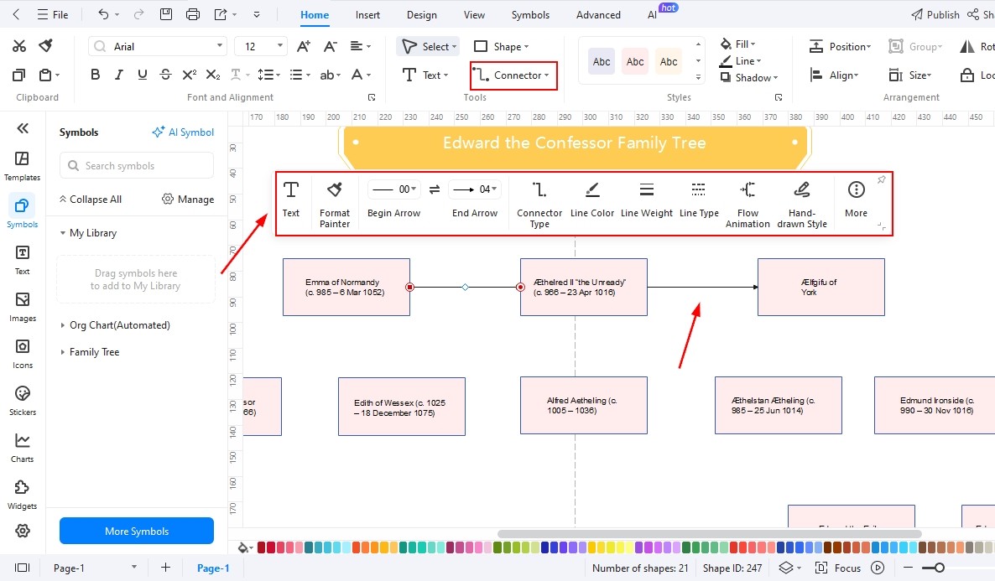Toggle underline formatting
The width and height of the screenshot is (995, 581).
pos(142,74)
